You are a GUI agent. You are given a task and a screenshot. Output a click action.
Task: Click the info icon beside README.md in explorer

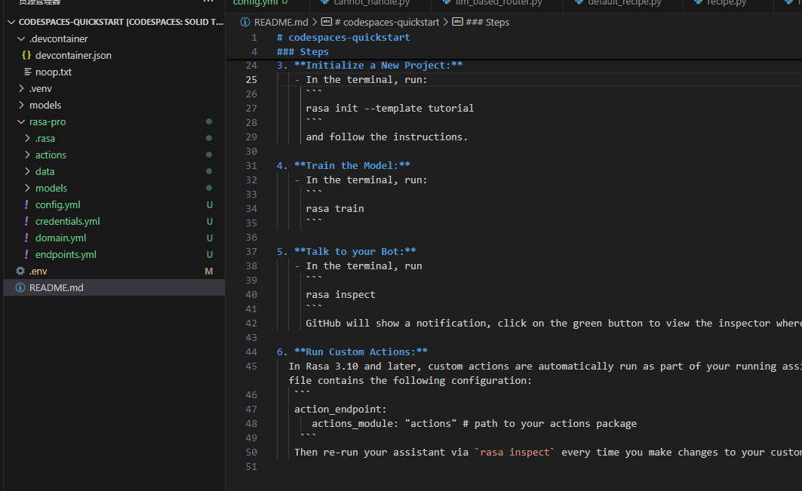tap(20, 287)
